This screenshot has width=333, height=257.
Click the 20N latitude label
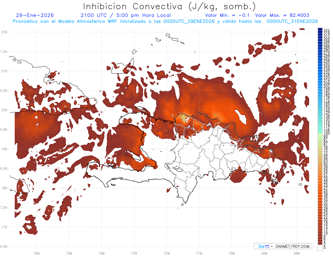pyautogui.click(x=4, y=110)
